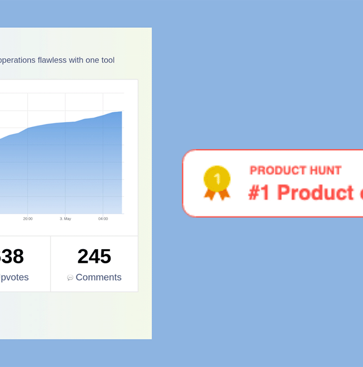
Task: Click the 'operations flawless with one tool' tagline
Action: [x=57, y=60]
